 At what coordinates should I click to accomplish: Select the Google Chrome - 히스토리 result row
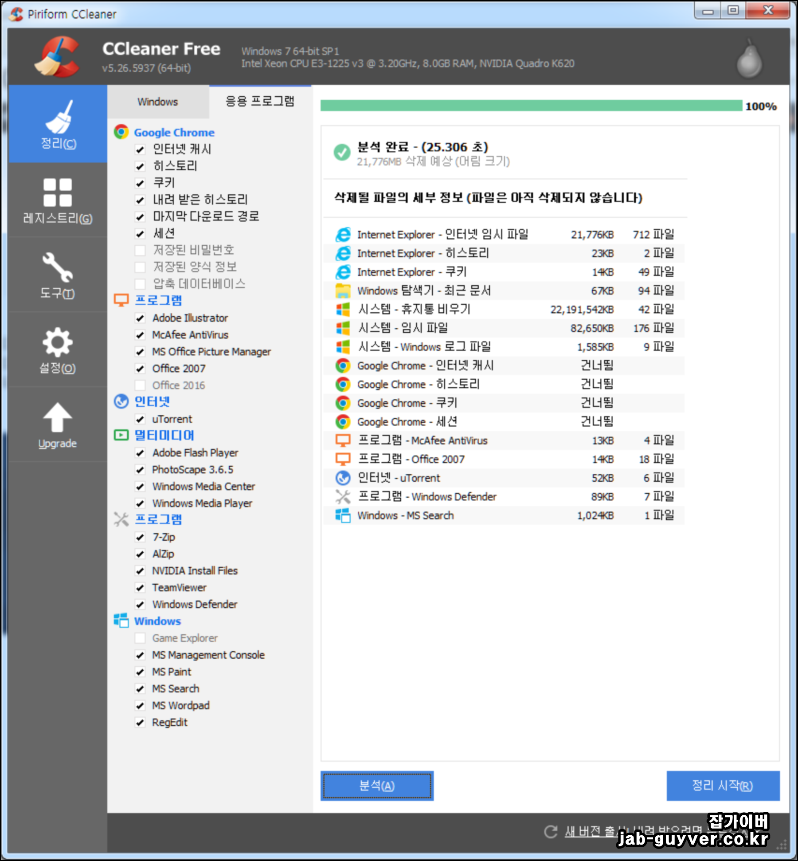tap(504, 384)
